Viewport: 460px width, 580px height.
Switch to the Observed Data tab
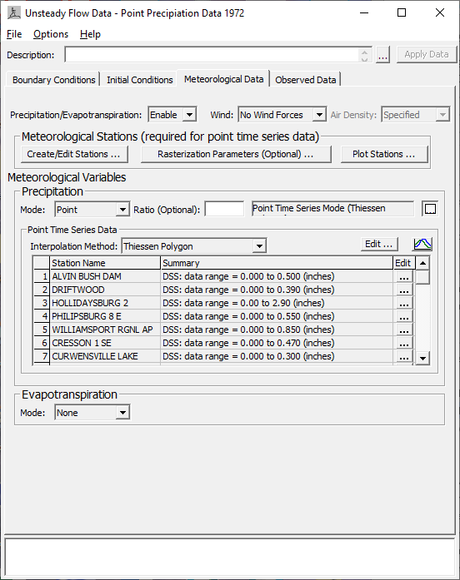(x=305, y=80)
